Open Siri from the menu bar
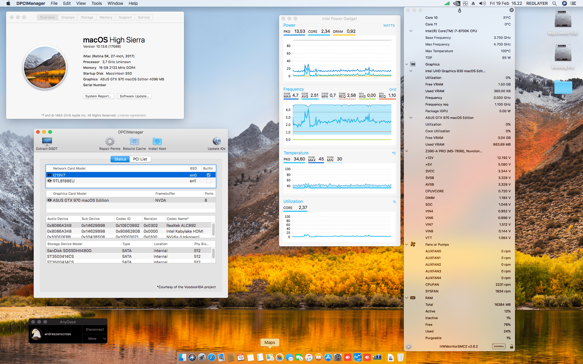 pos(564,3)
